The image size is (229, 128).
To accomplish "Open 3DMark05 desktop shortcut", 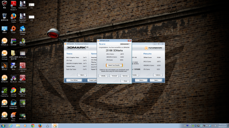I will click(x=5, y=103).
